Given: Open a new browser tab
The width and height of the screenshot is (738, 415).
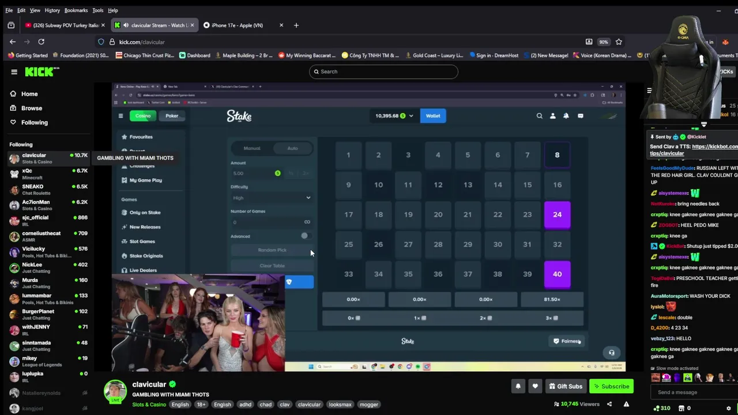Looking at the screenshot, I should pyautogui.click(x=296, y=25).
